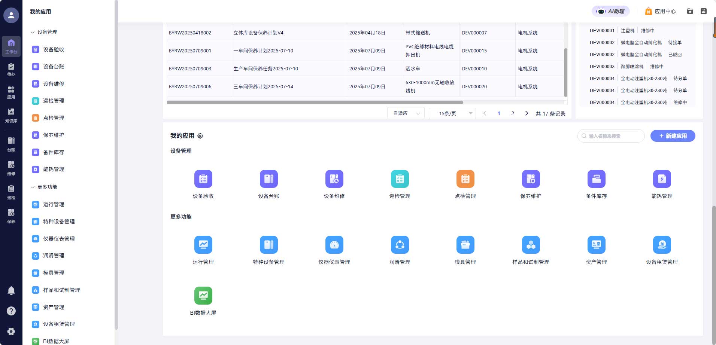
Task: Open the 设备租赁管理 app tile
Action: (x=662, y=245)
